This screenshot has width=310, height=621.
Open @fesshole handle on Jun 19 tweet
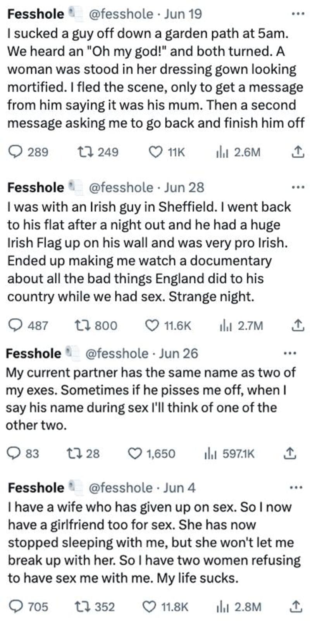tap(121, 14)
